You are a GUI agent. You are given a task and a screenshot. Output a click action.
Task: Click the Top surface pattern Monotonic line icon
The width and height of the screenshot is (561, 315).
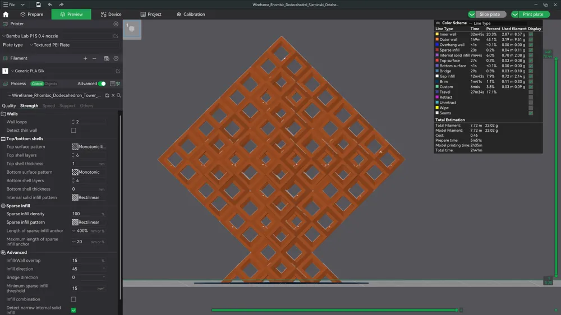pos(75,147)
